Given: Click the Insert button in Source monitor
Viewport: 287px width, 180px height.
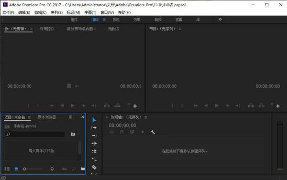Looking at the screenshot, I should coord(107,106).
